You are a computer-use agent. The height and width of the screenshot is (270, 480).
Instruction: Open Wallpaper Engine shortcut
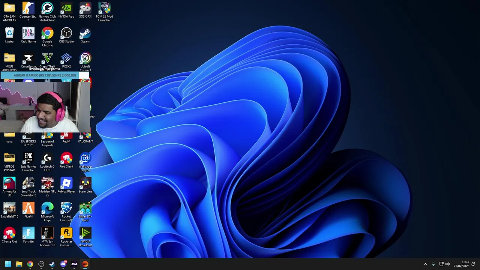[x=85, y=162]
